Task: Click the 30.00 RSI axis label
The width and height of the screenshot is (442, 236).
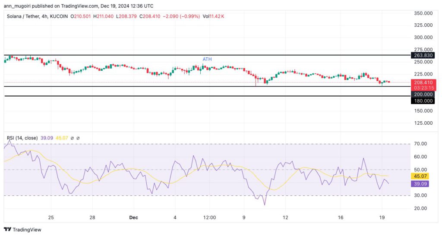Action: (x=420, y=195)
